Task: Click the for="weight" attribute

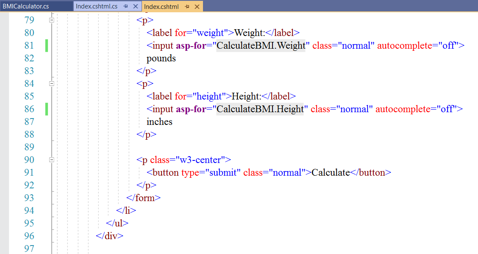Action: tap(201, 33)
